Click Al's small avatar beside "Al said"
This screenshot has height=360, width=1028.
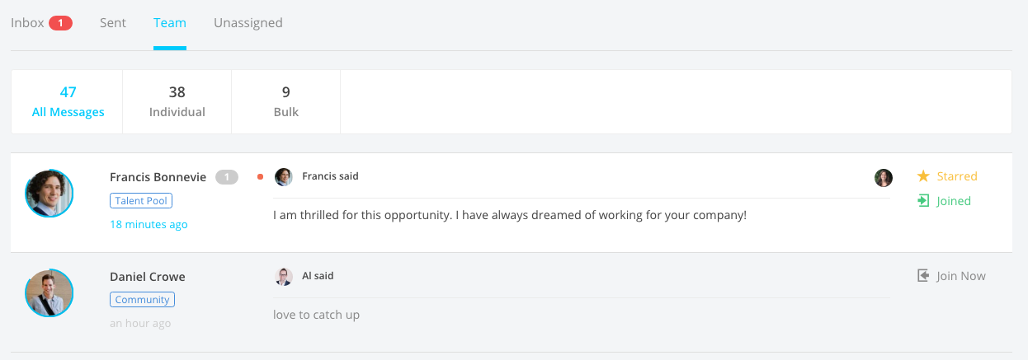tap(283, 277)
